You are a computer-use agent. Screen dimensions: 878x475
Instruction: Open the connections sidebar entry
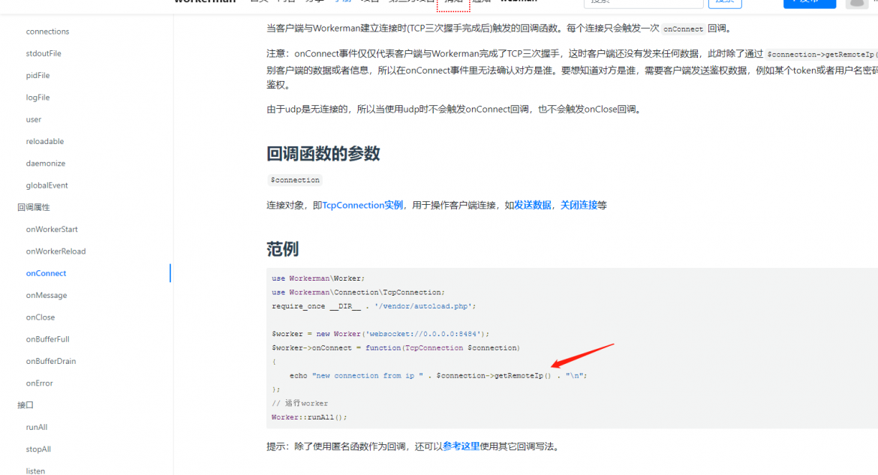[x=47, y=32]
